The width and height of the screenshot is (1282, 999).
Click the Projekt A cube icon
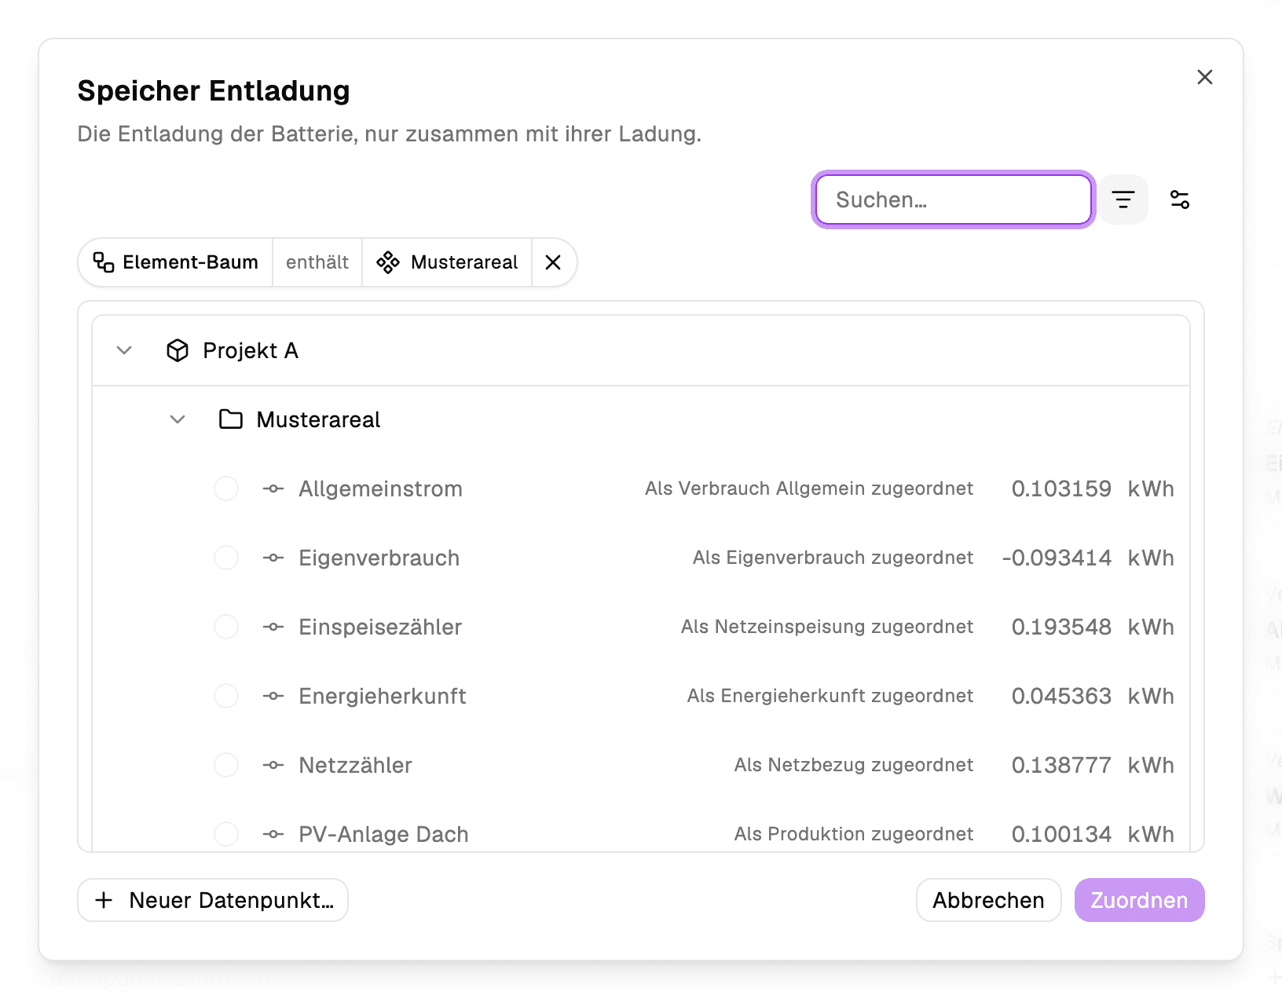point(178,350)
